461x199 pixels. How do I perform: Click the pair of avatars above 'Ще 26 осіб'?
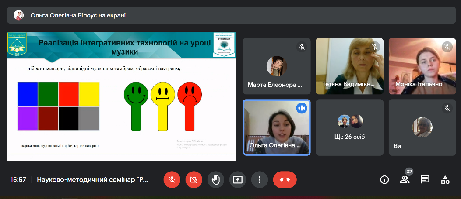click(x=350, y=121)
